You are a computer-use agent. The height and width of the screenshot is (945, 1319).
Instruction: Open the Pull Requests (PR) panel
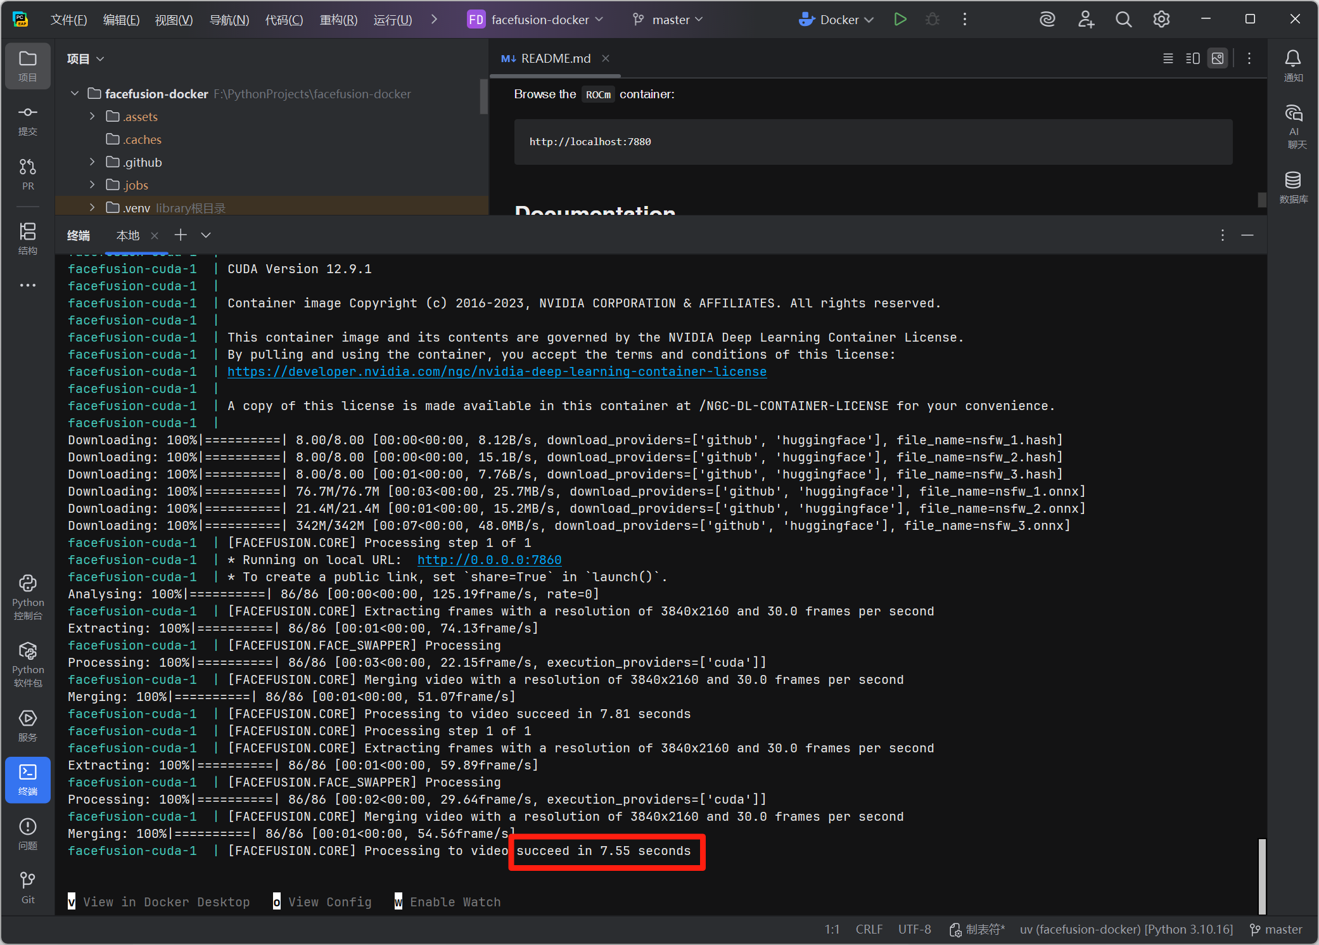[28, 174]
